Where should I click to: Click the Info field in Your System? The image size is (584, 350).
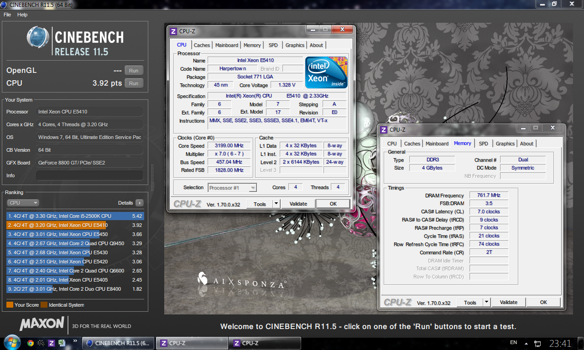click(x=89, y=175)
